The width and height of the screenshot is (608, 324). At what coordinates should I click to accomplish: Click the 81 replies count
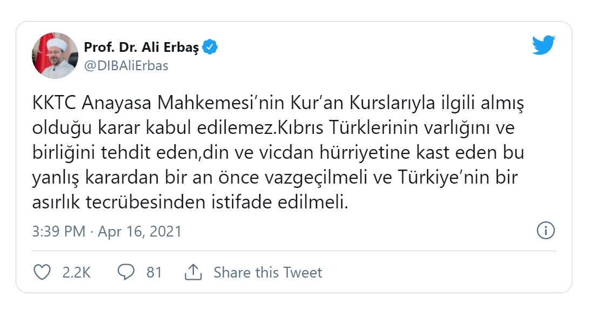coord(154,272)
